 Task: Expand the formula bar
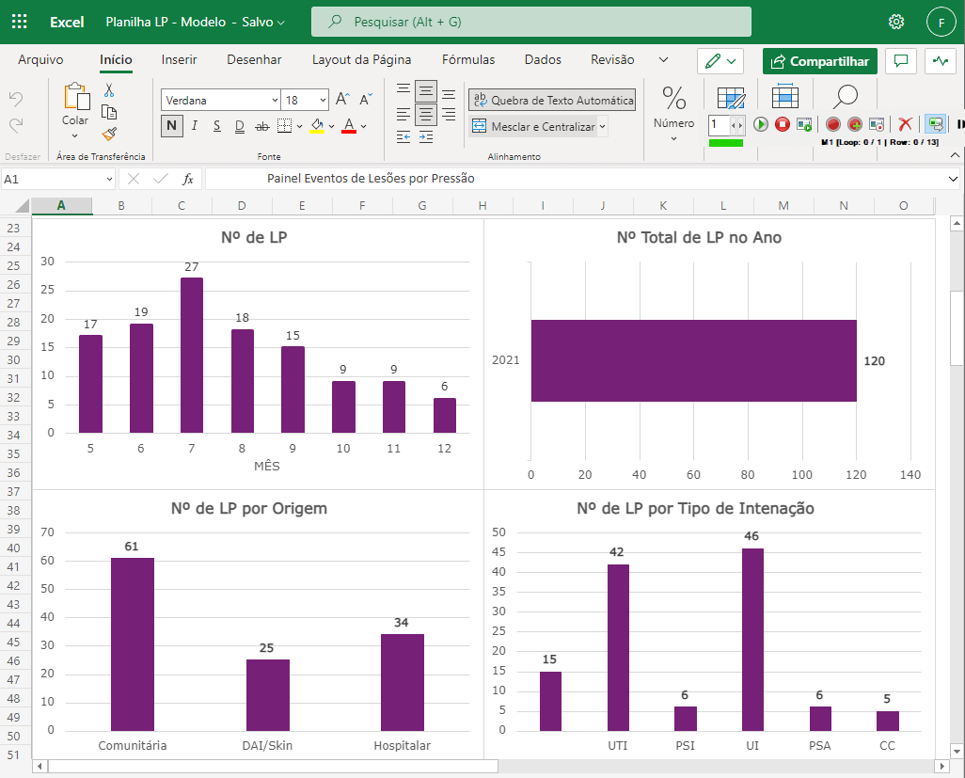coord(953,179)
